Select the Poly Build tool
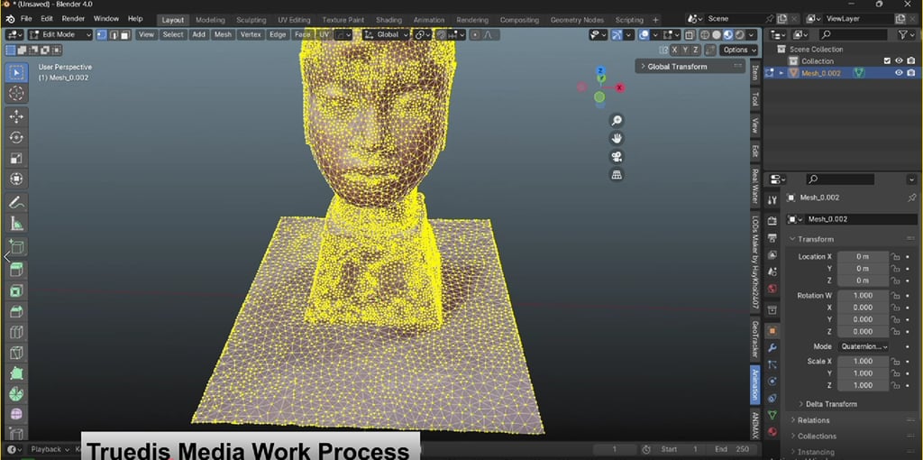The height and width of the screenshot is (460, 923). (16, 373)
